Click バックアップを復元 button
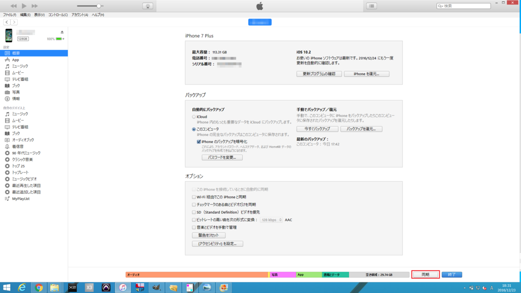This screenshot has height=293, width=521. click(x=361, y=129)
